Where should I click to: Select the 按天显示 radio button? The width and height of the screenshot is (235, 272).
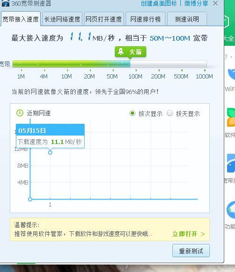[170, 113]
